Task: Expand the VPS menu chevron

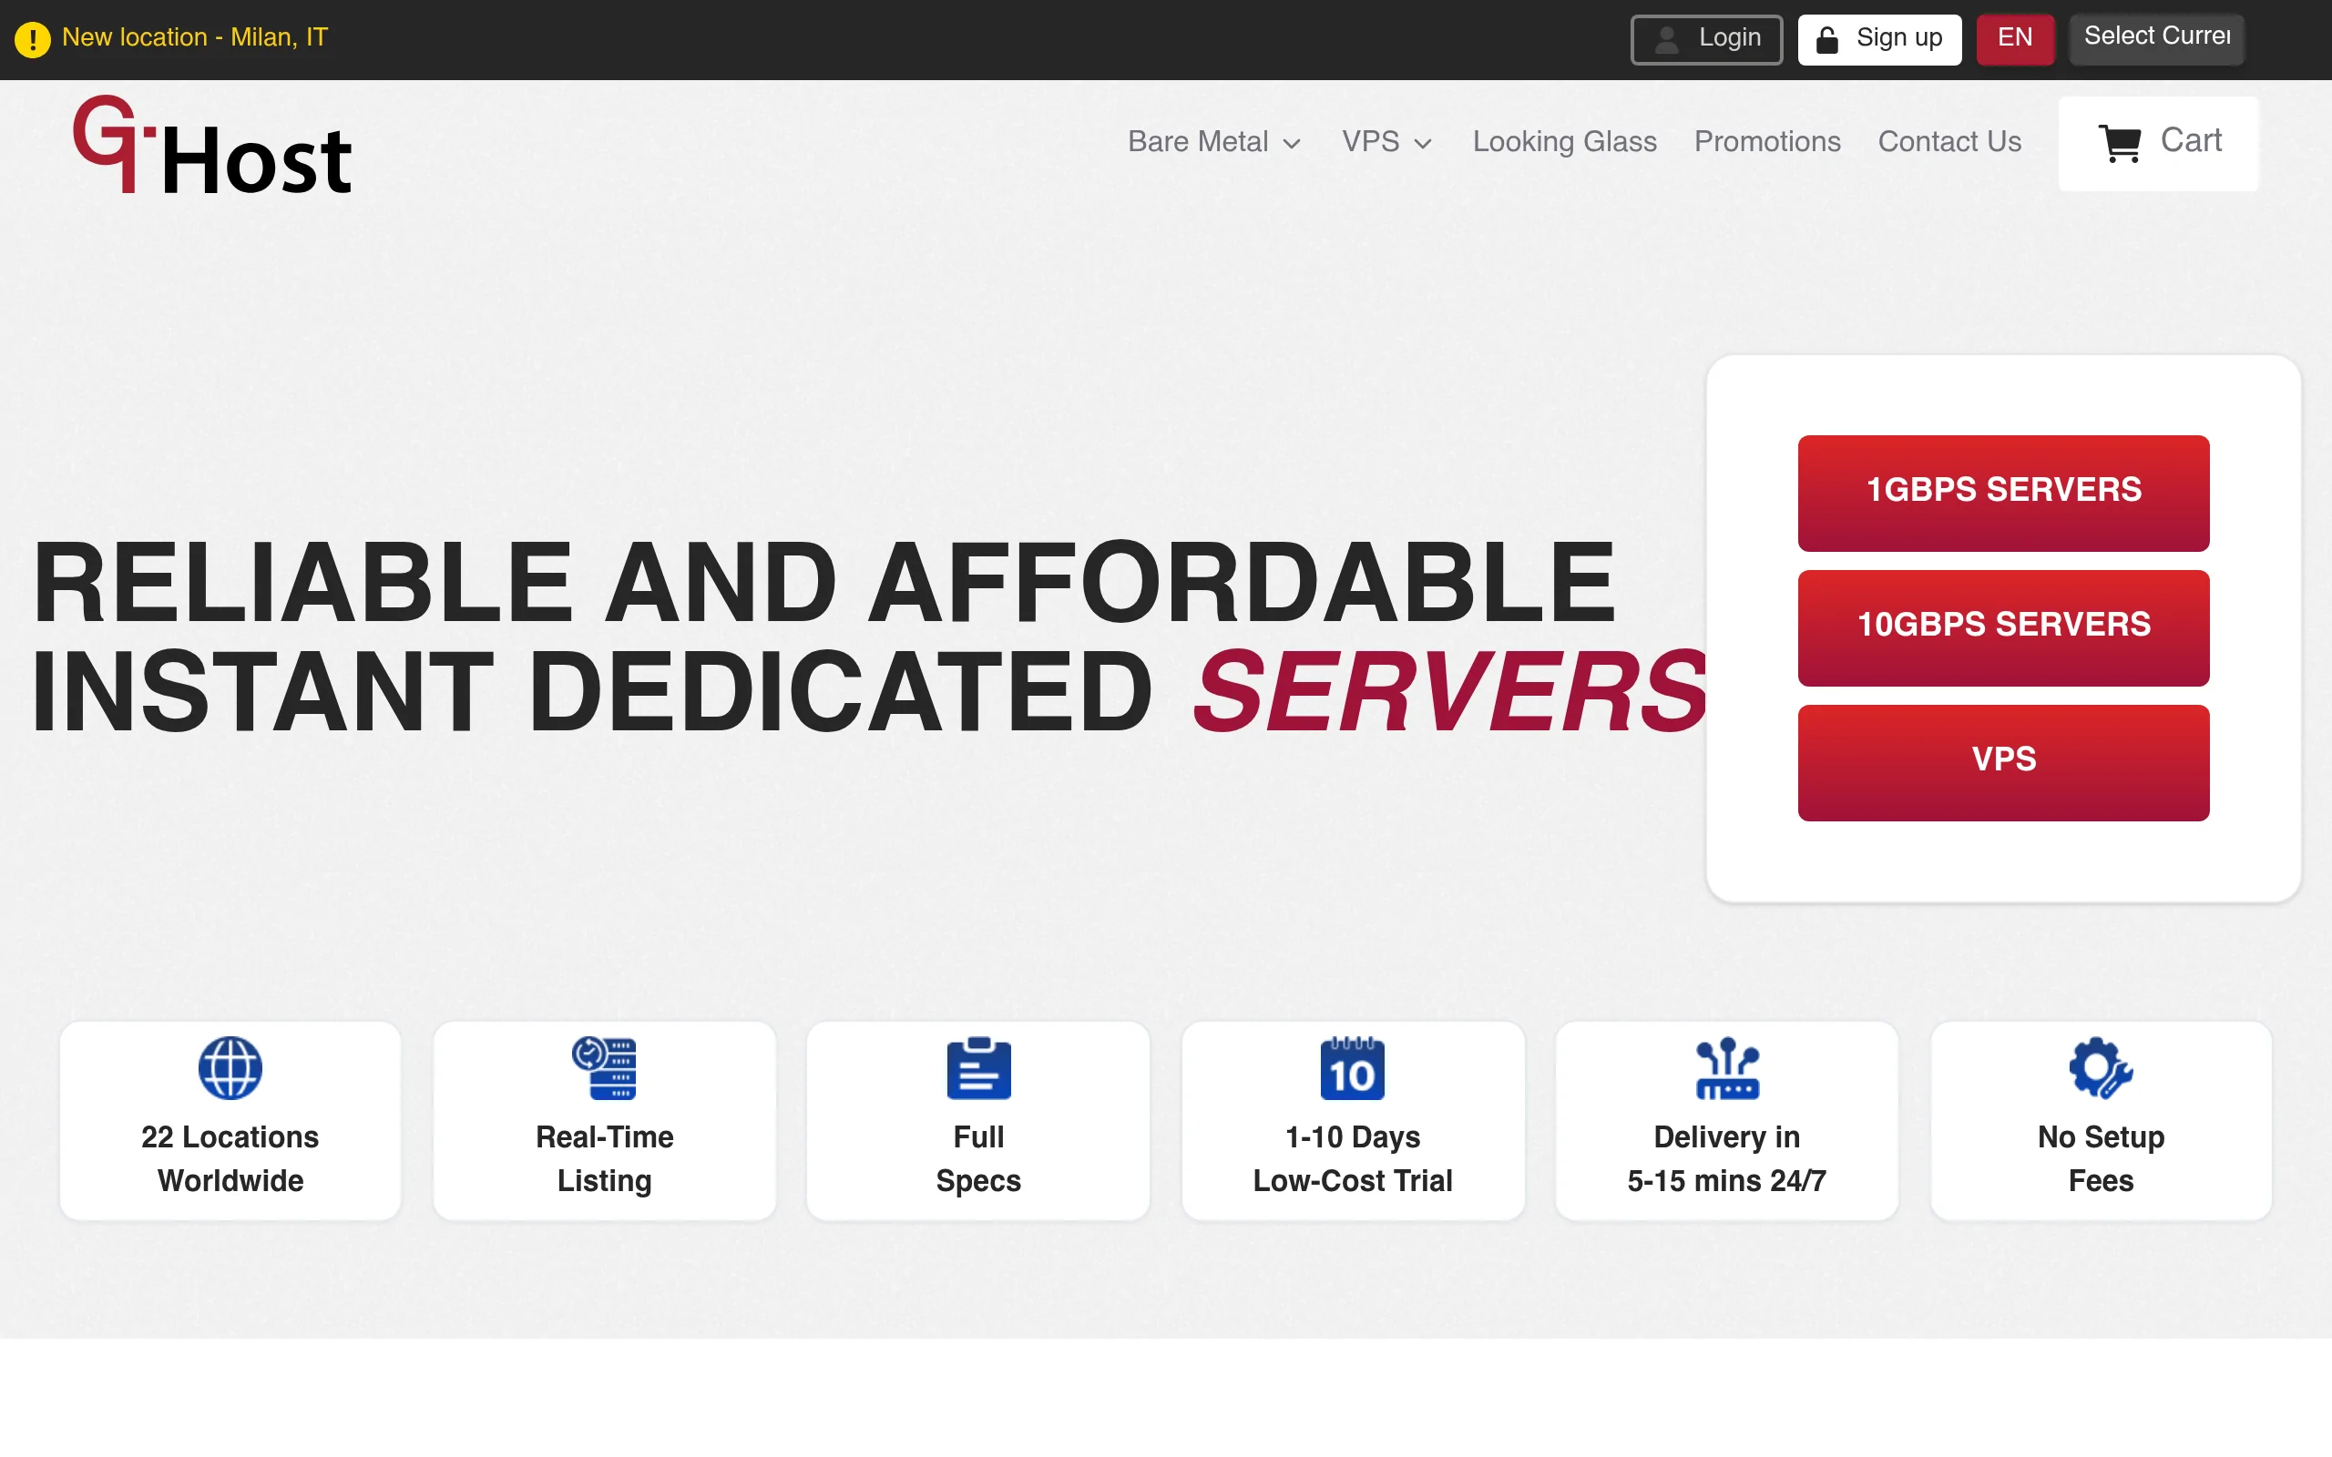Action: [x=1422, y=144]
